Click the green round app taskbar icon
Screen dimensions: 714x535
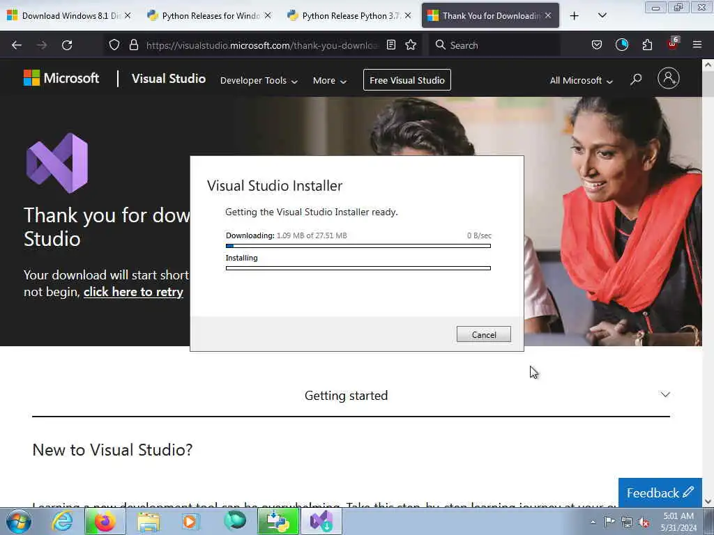click(235, 520)
